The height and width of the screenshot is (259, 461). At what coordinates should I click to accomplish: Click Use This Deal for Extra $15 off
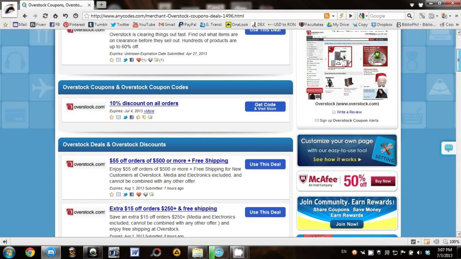(265, 212)
